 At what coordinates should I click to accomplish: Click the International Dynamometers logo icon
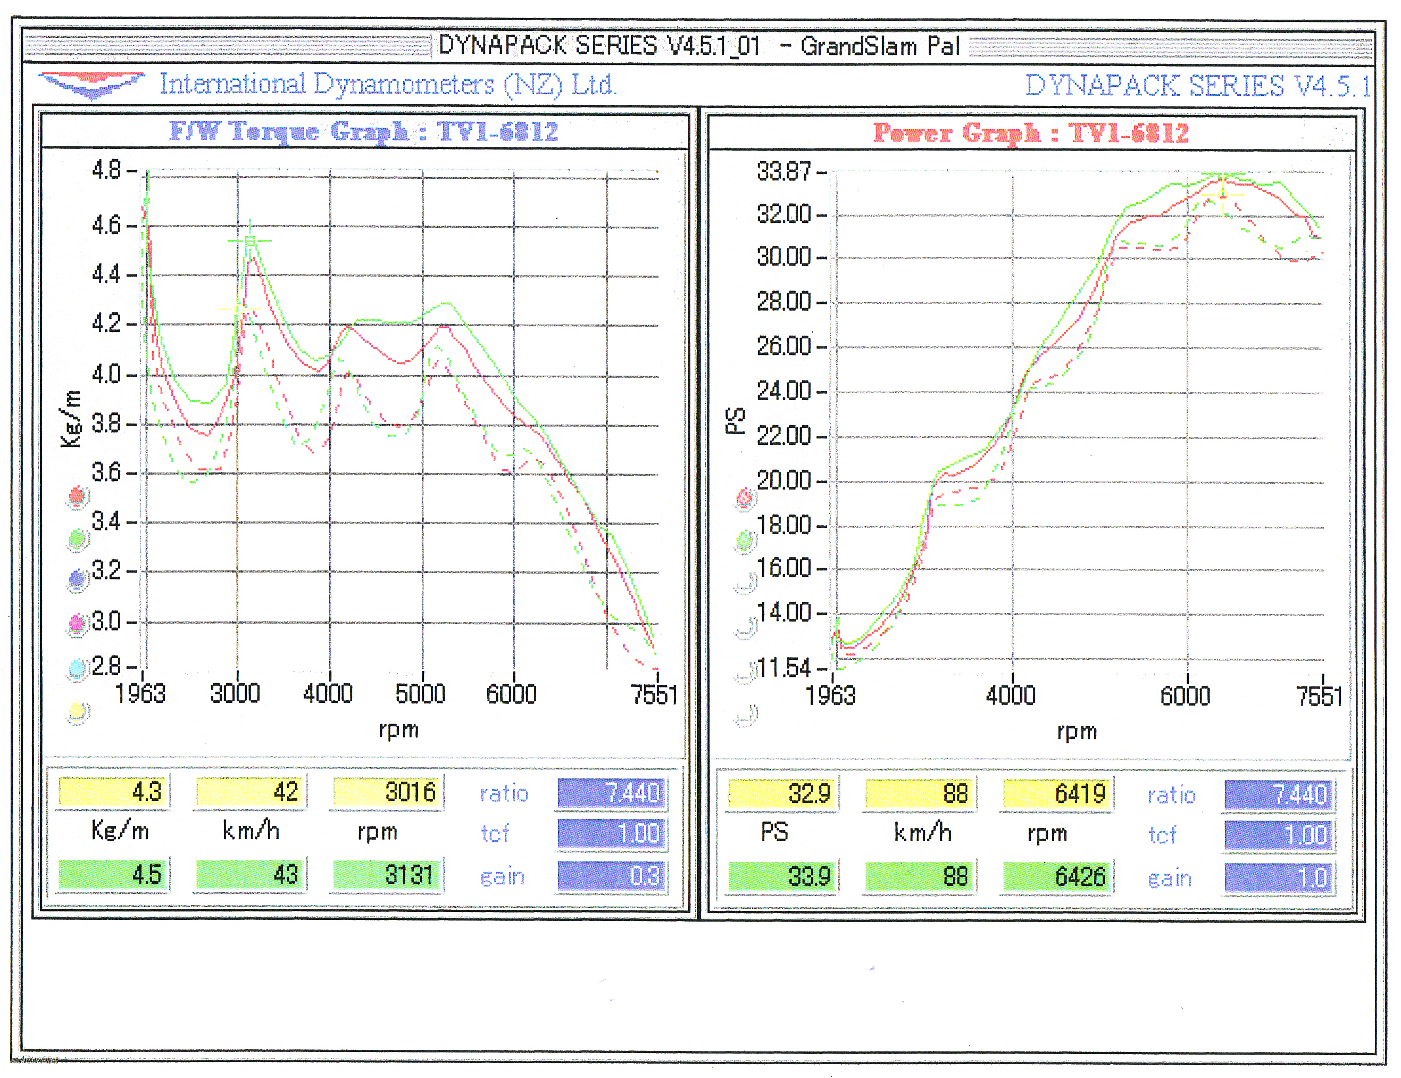pos(91,84)
